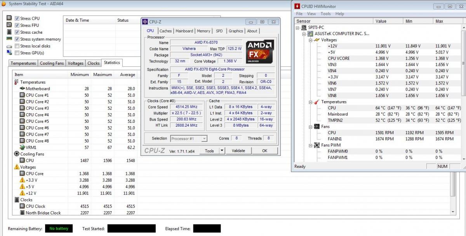Viewport: 466px width, 236px height.
Task: Open the Mainboard tab in CPU-Z
Action: pyautogui.click(x=184, y=31)
